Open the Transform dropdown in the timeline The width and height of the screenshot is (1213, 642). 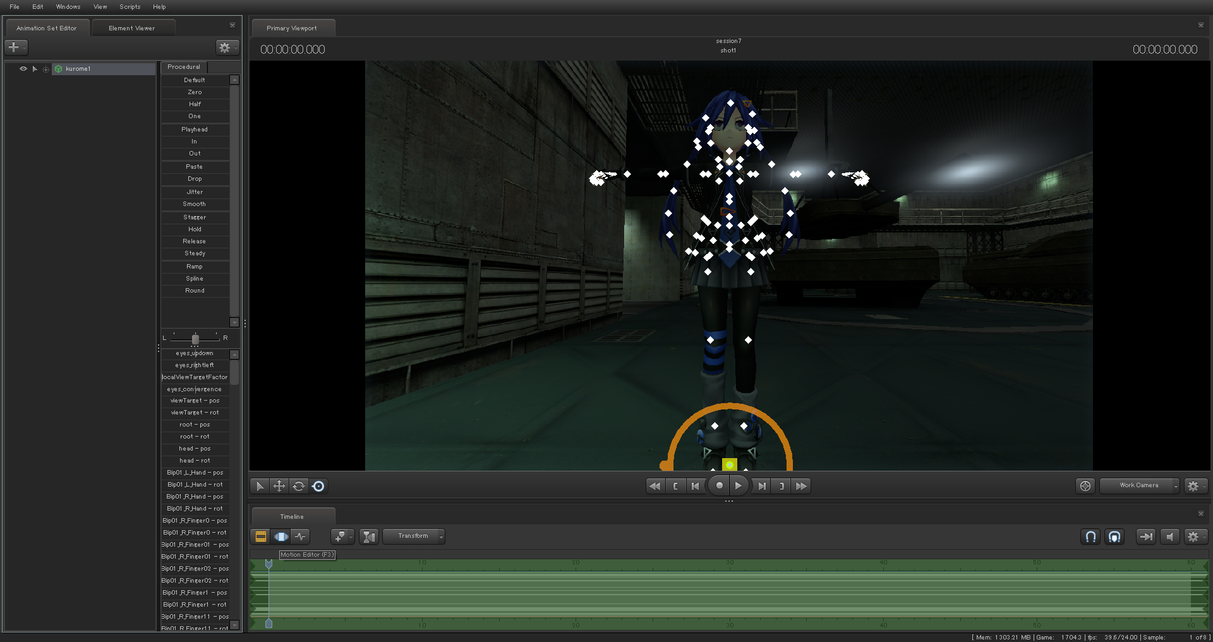[x=413, y=536]
